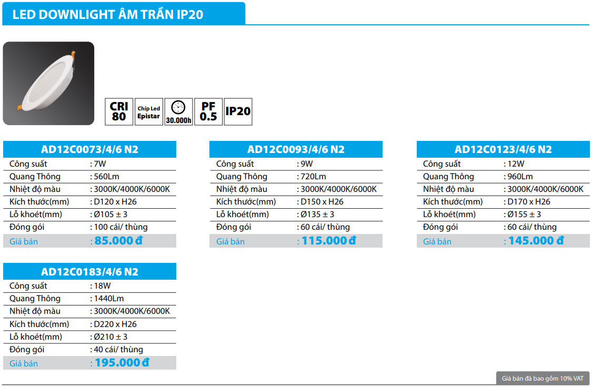This screenshot has width=592, height=388.
Task: Select the AD12C0073/4/6 N2 model header
Action: click(x=89, y=149)
